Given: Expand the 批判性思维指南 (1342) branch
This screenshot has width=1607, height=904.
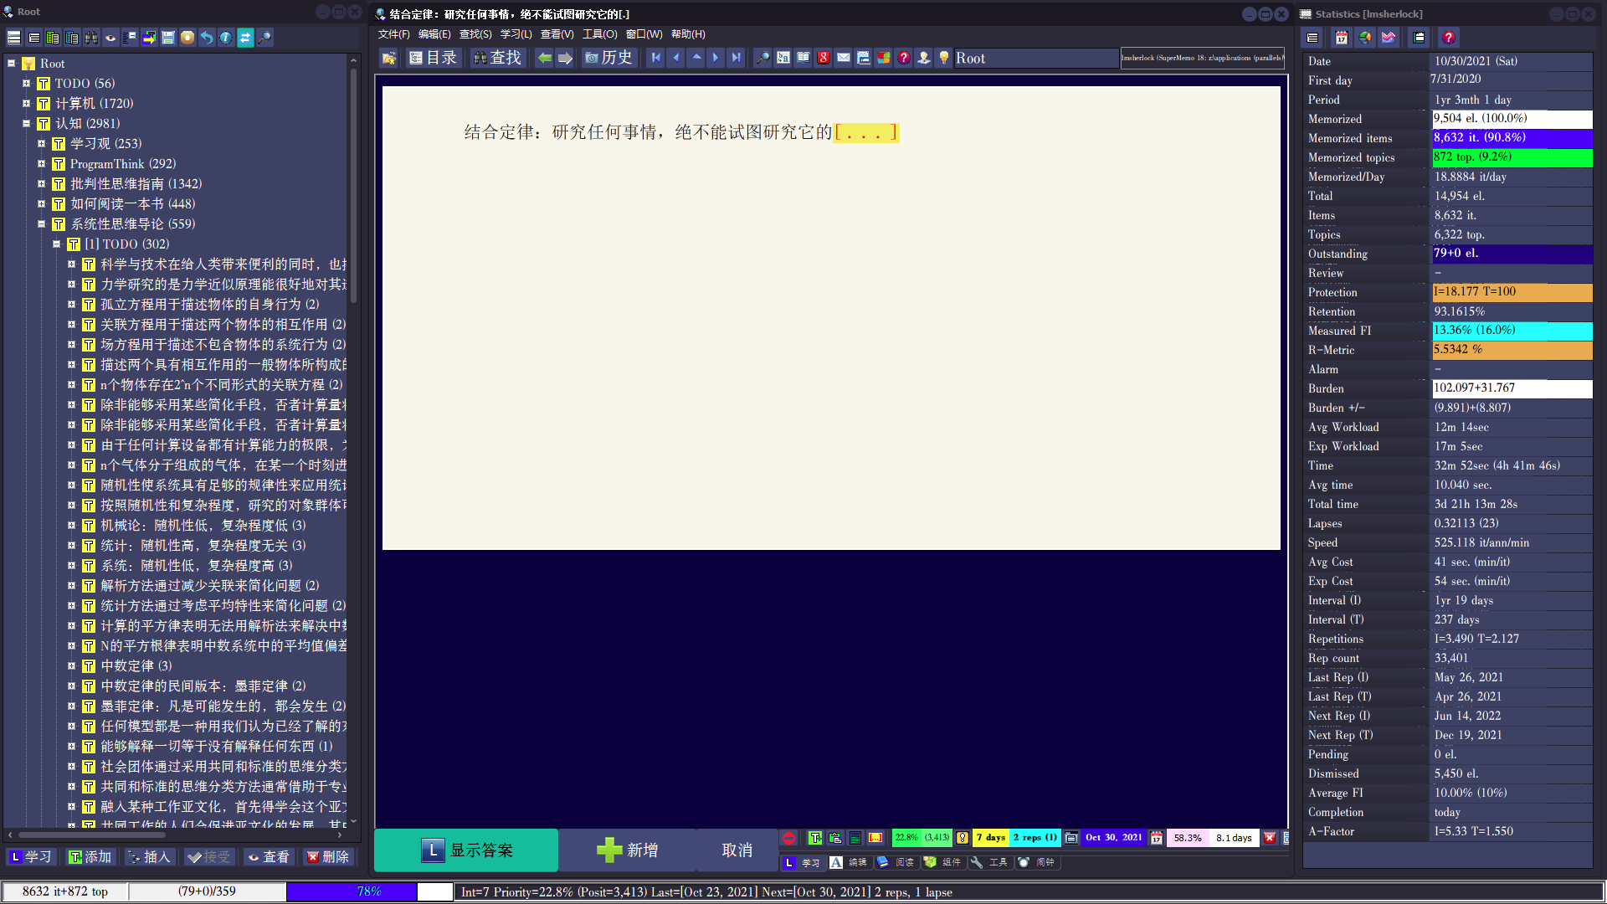Looking at the screenshot, I should tap(41, 184).
